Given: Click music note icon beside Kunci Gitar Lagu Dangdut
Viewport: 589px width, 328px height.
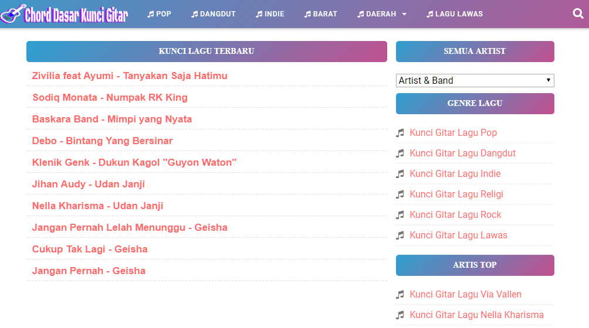Looking at the screenshot, I should point(400,153).
